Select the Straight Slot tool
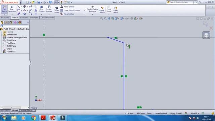This screenshot has height=121, width=215. click(x=19, y=14)
